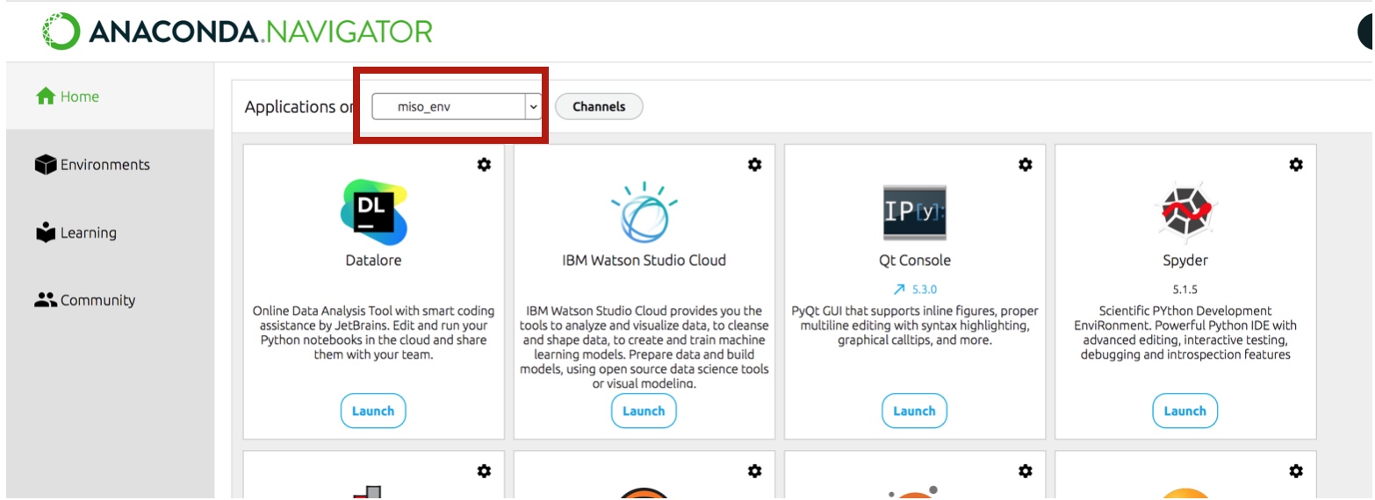The height and width of the screenshot is (500, 1375).
Task: Click the Community people icon
Action: point(46,300)
